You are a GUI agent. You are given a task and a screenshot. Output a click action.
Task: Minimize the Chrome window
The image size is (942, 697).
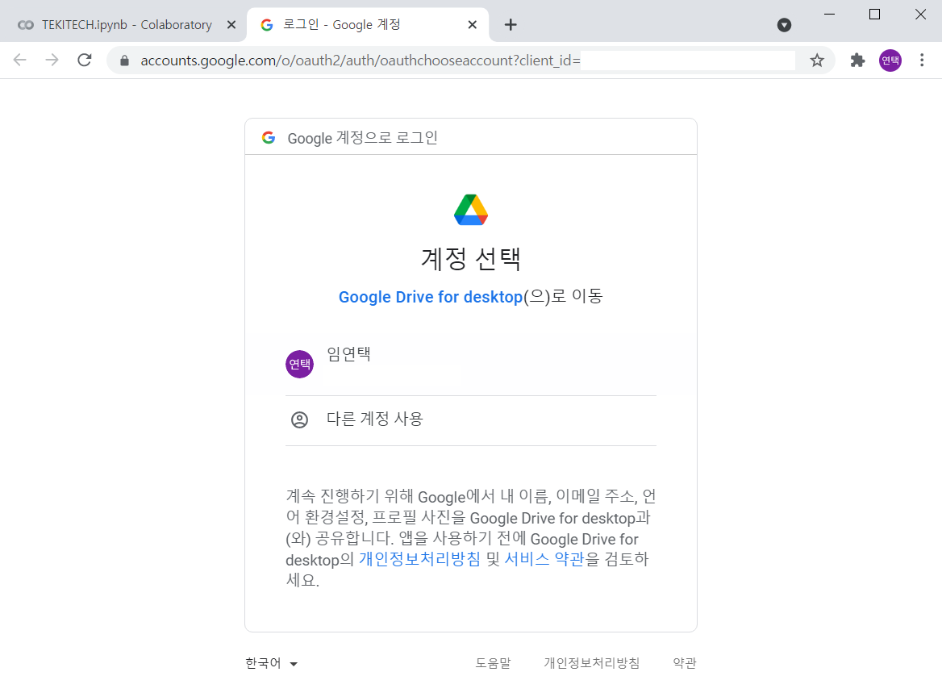pyautogui.click(x=829, y=14)
